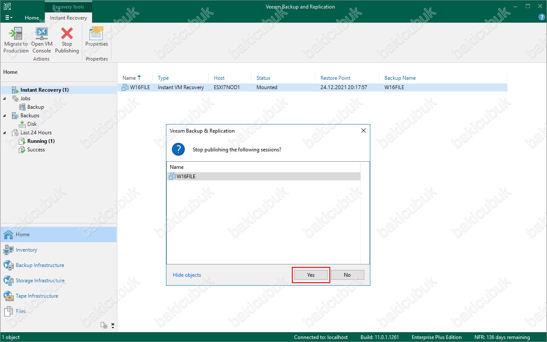Open the Backup Infrastructure view
Image resolution: width=547 pixels, height=342 pixels.
pyautogui.click(x=58, y=265)
